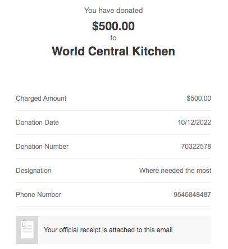This screenshot has height=249, width=228.
Task: Click the You have donated text
Action: click(113, 10)
